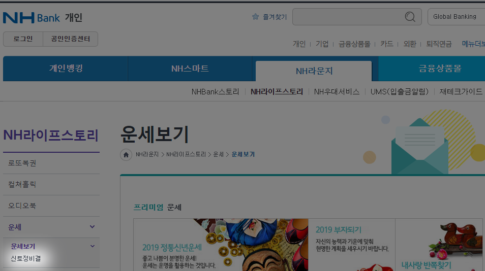This screenshot has height=271, width=485.
Task: Open UMS(입출금알림) submenu item
Action: pyautogui.click(x=399, y=92)
